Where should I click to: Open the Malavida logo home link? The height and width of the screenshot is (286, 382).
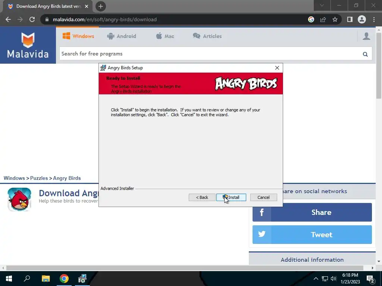tap(28, 45)
